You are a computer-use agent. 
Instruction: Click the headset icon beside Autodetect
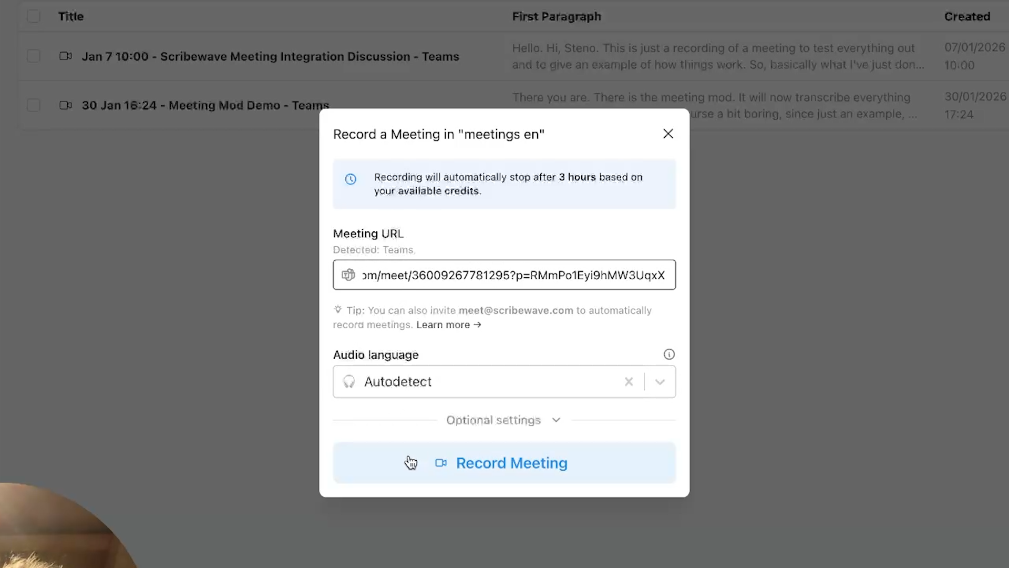click(349, 382)
